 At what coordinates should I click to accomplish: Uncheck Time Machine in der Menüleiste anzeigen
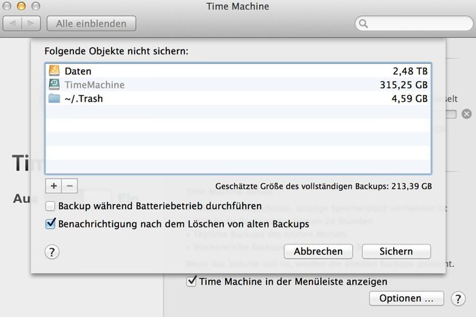191,281
